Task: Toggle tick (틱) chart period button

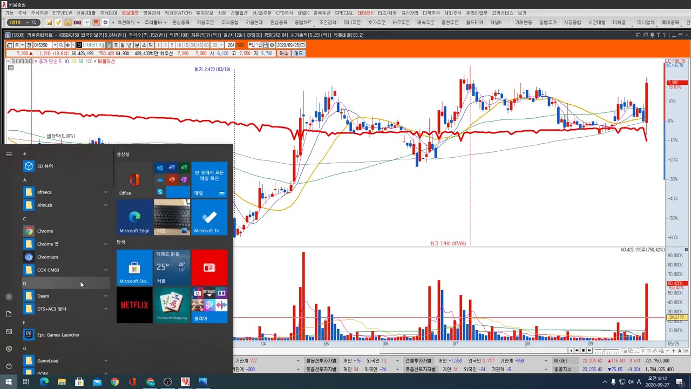Action: pos(150,45)
